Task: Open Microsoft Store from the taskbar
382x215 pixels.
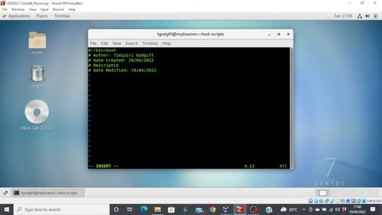Action: tap(171, 210)
